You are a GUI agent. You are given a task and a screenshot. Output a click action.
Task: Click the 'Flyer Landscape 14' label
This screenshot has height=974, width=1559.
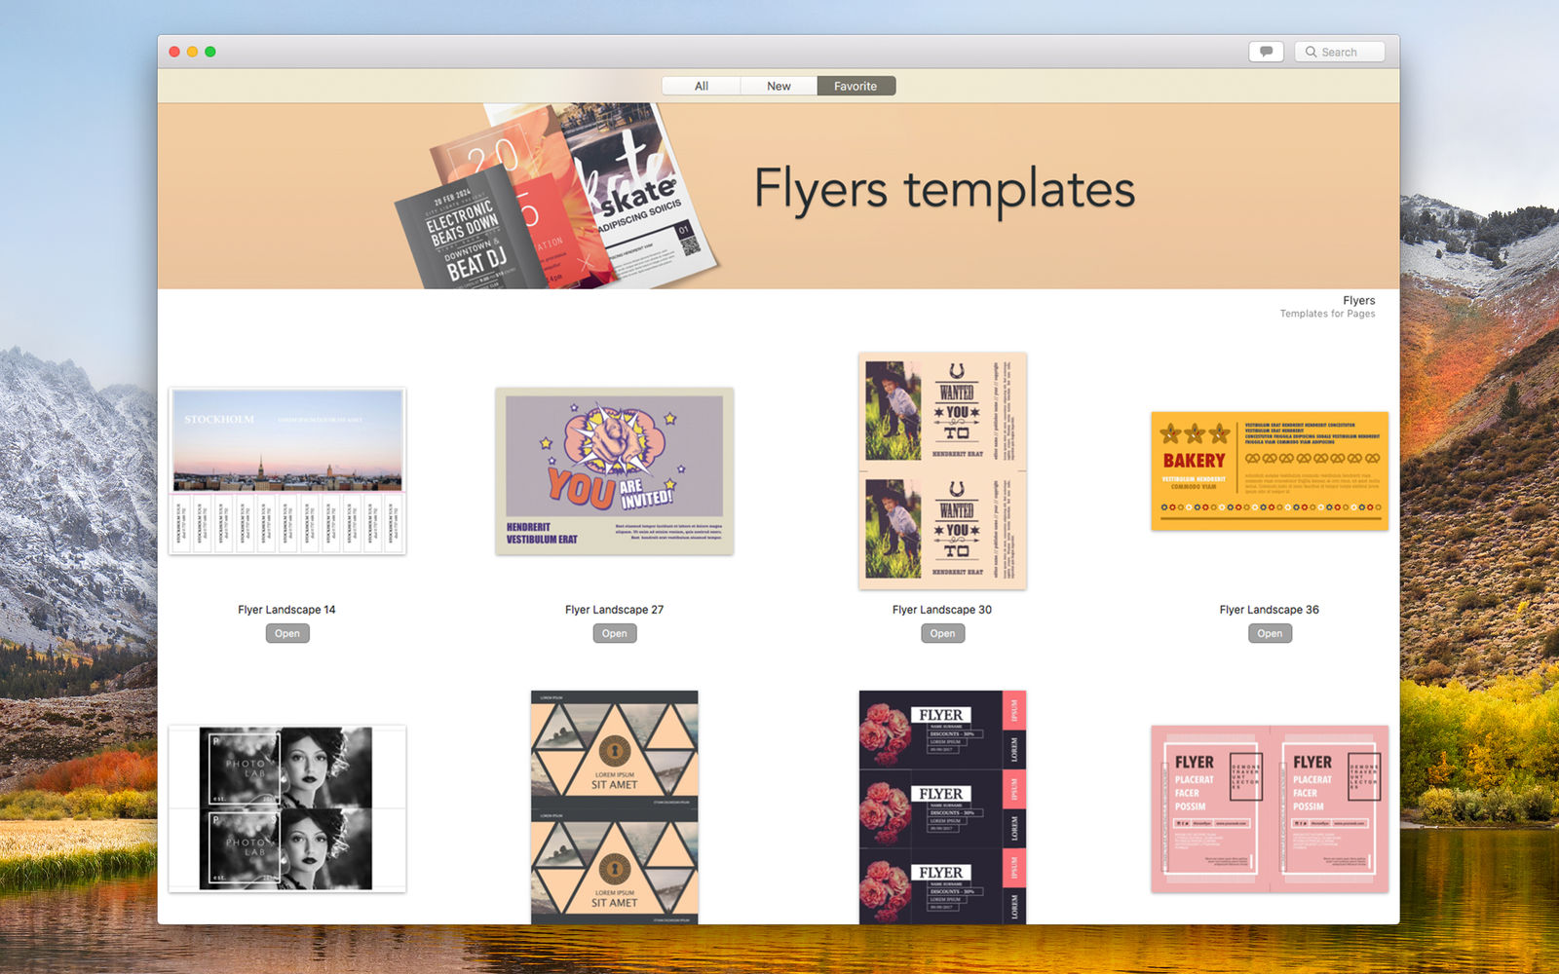[x=286, y=610]
